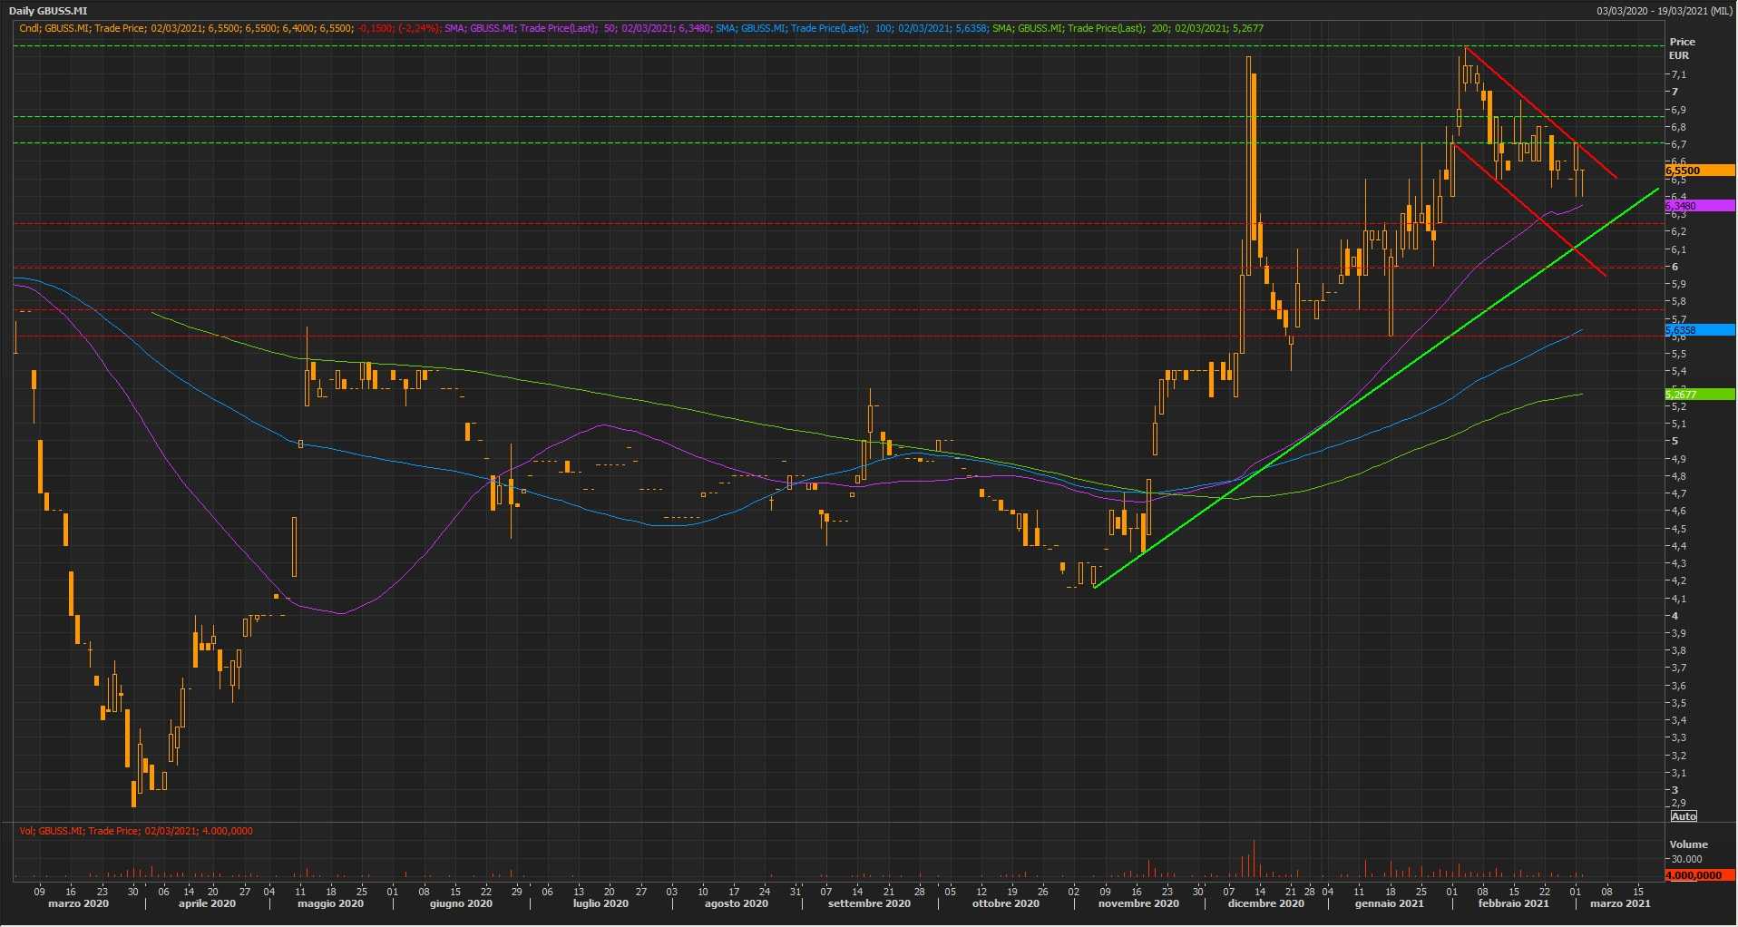Click the date range 03/03/2020 - 19/03/2021 label
The image size is (1738, 927).
pyautogui.click(x=1664, y=11)
